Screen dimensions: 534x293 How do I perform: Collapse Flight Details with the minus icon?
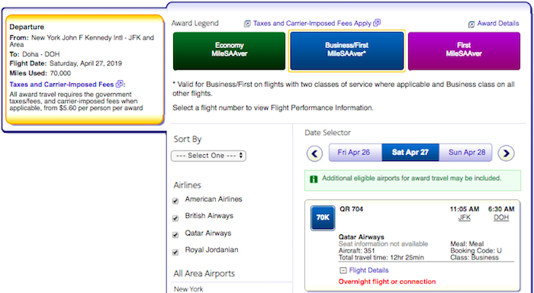pos(343,270)
